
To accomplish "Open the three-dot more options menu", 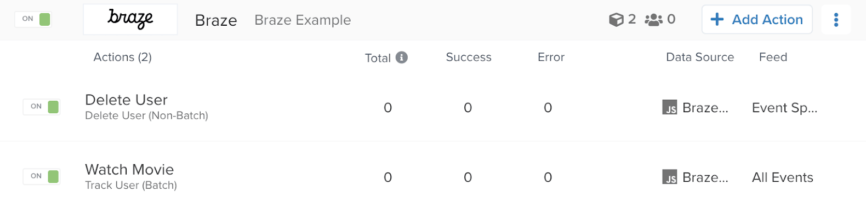I will pyautogui.click(x=836, y=20).
